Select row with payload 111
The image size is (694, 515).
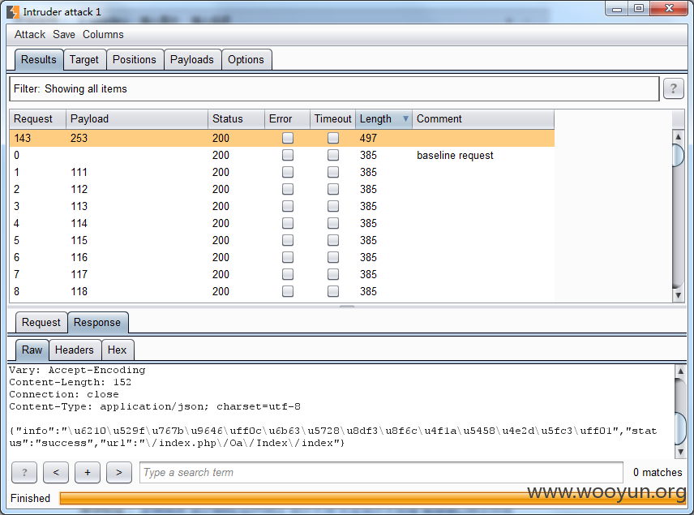(281, 172)
